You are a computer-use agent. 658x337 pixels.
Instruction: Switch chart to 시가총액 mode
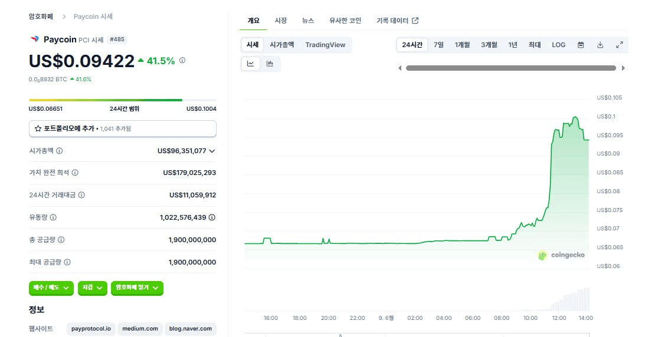282,45
